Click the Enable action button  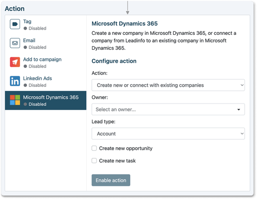[111, 180]
